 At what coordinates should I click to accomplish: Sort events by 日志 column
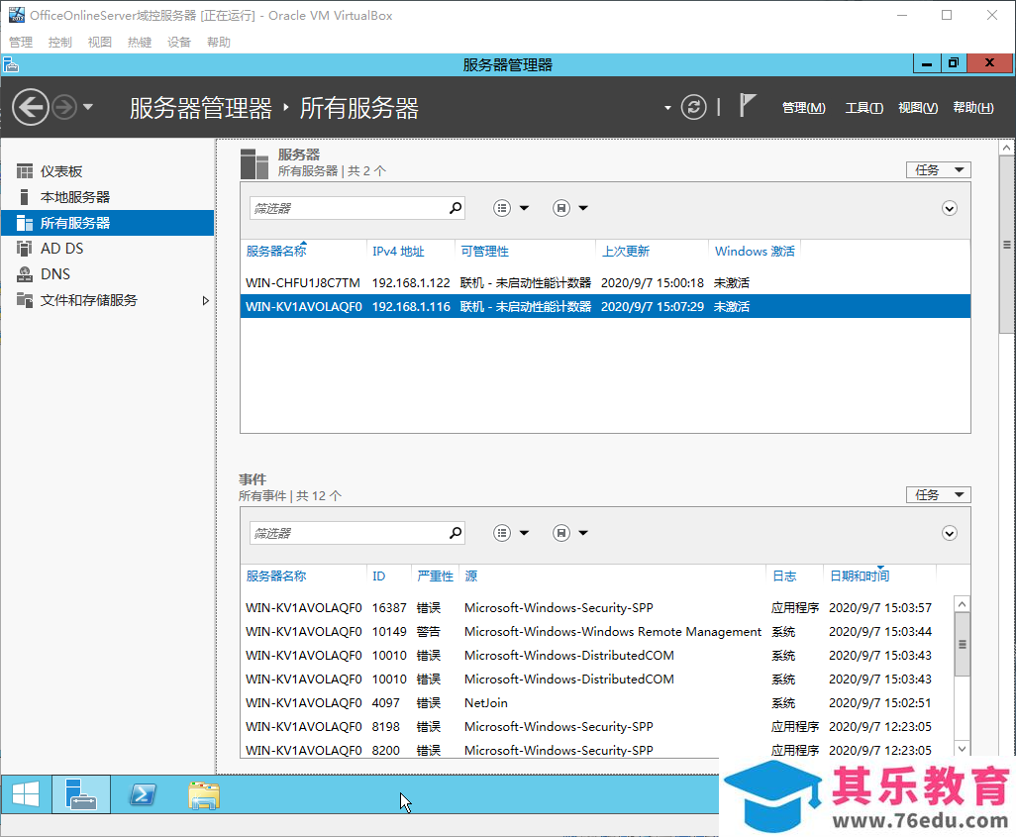(x=784, y=576)
